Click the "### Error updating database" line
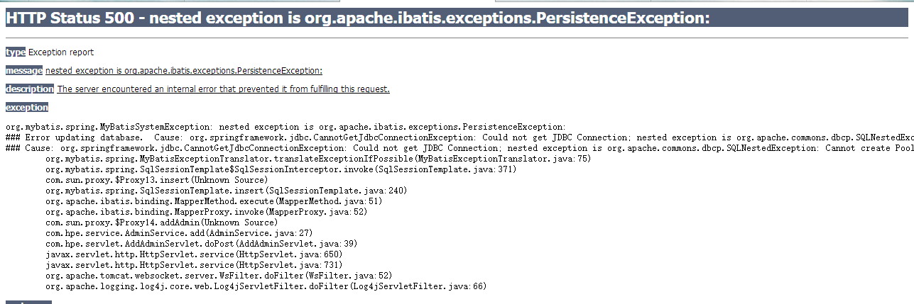The image size is (914, 304). (x=459, y=137)
